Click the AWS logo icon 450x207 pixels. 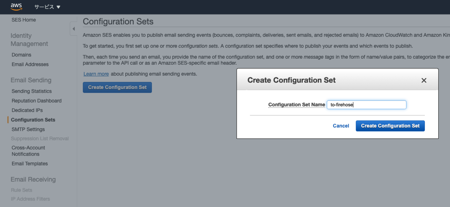click(16, 7)
